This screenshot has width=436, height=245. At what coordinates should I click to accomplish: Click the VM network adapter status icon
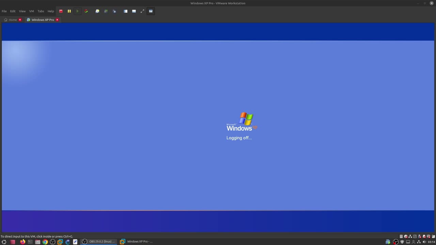tap(410, 236)
